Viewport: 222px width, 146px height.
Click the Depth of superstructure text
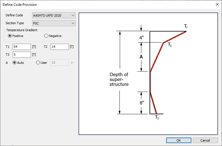[x=119, y=79]
